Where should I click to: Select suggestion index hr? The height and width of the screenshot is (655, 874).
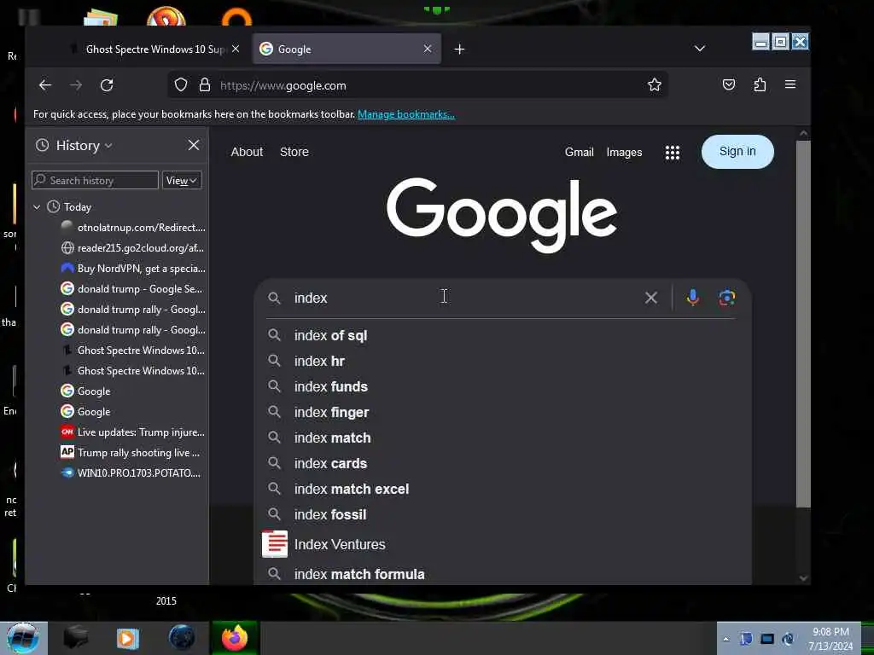click(502, 361)
